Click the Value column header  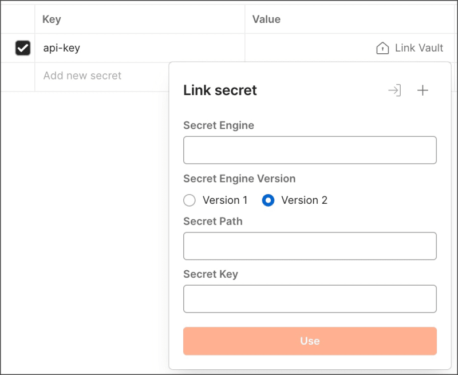click(x=267, y=19)
